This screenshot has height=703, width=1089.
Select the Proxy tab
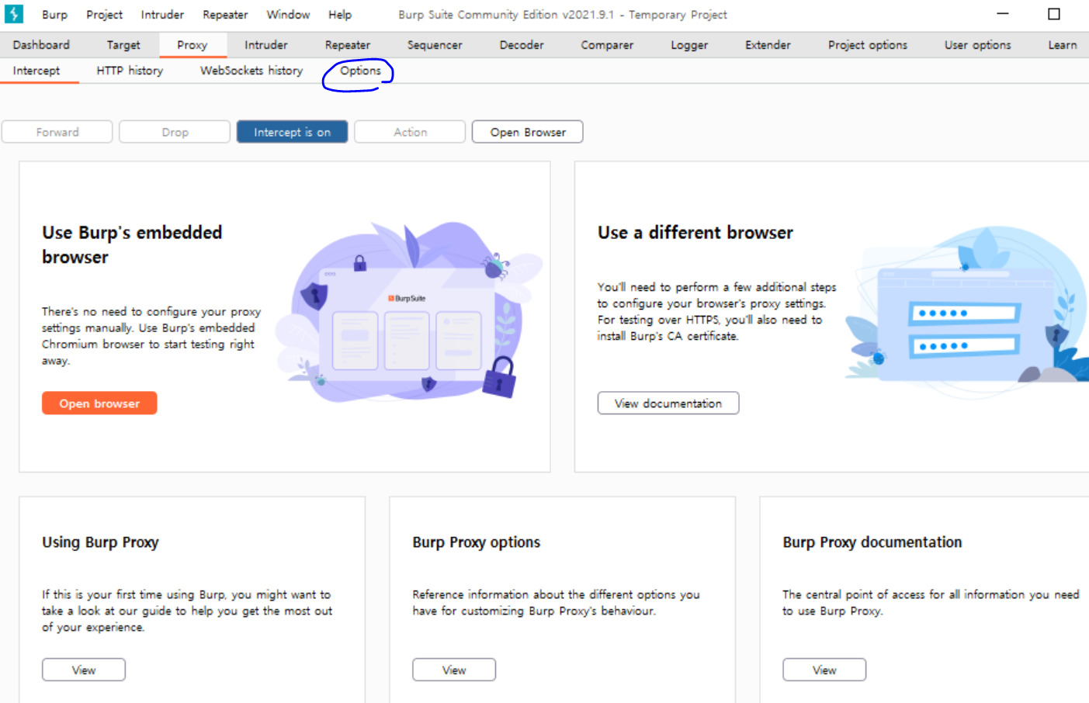[192, 45]
